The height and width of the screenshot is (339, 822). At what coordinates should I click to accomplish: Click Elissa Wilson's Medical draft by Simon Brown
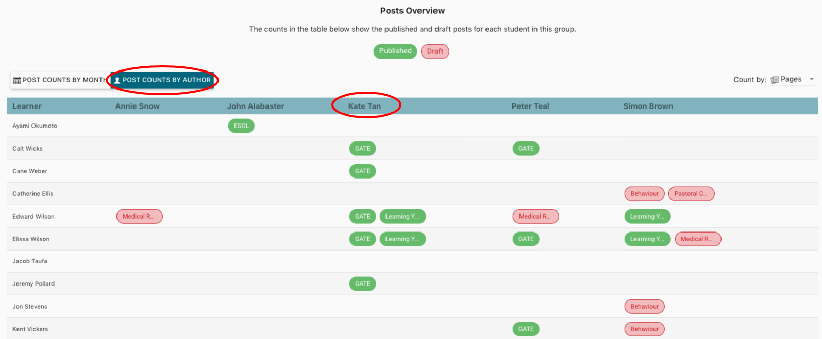698,239
